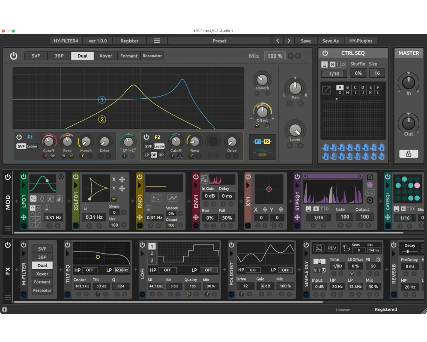
Task: Switch to the Xover filter tab
Action: (x=105, y=56)
